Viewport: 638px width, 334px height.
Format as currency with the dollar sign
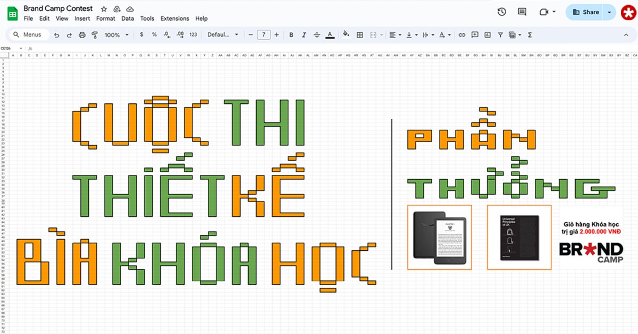(141, 35)
